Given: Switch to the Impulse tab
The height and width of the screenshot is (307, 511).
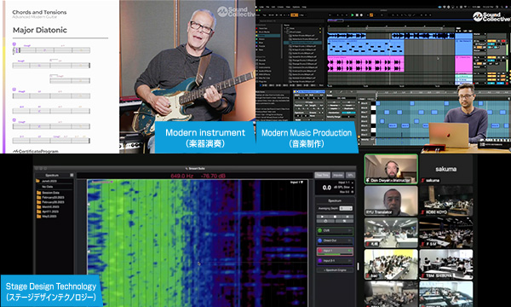Looking at the screenshot, I should (x=338, y=175).
